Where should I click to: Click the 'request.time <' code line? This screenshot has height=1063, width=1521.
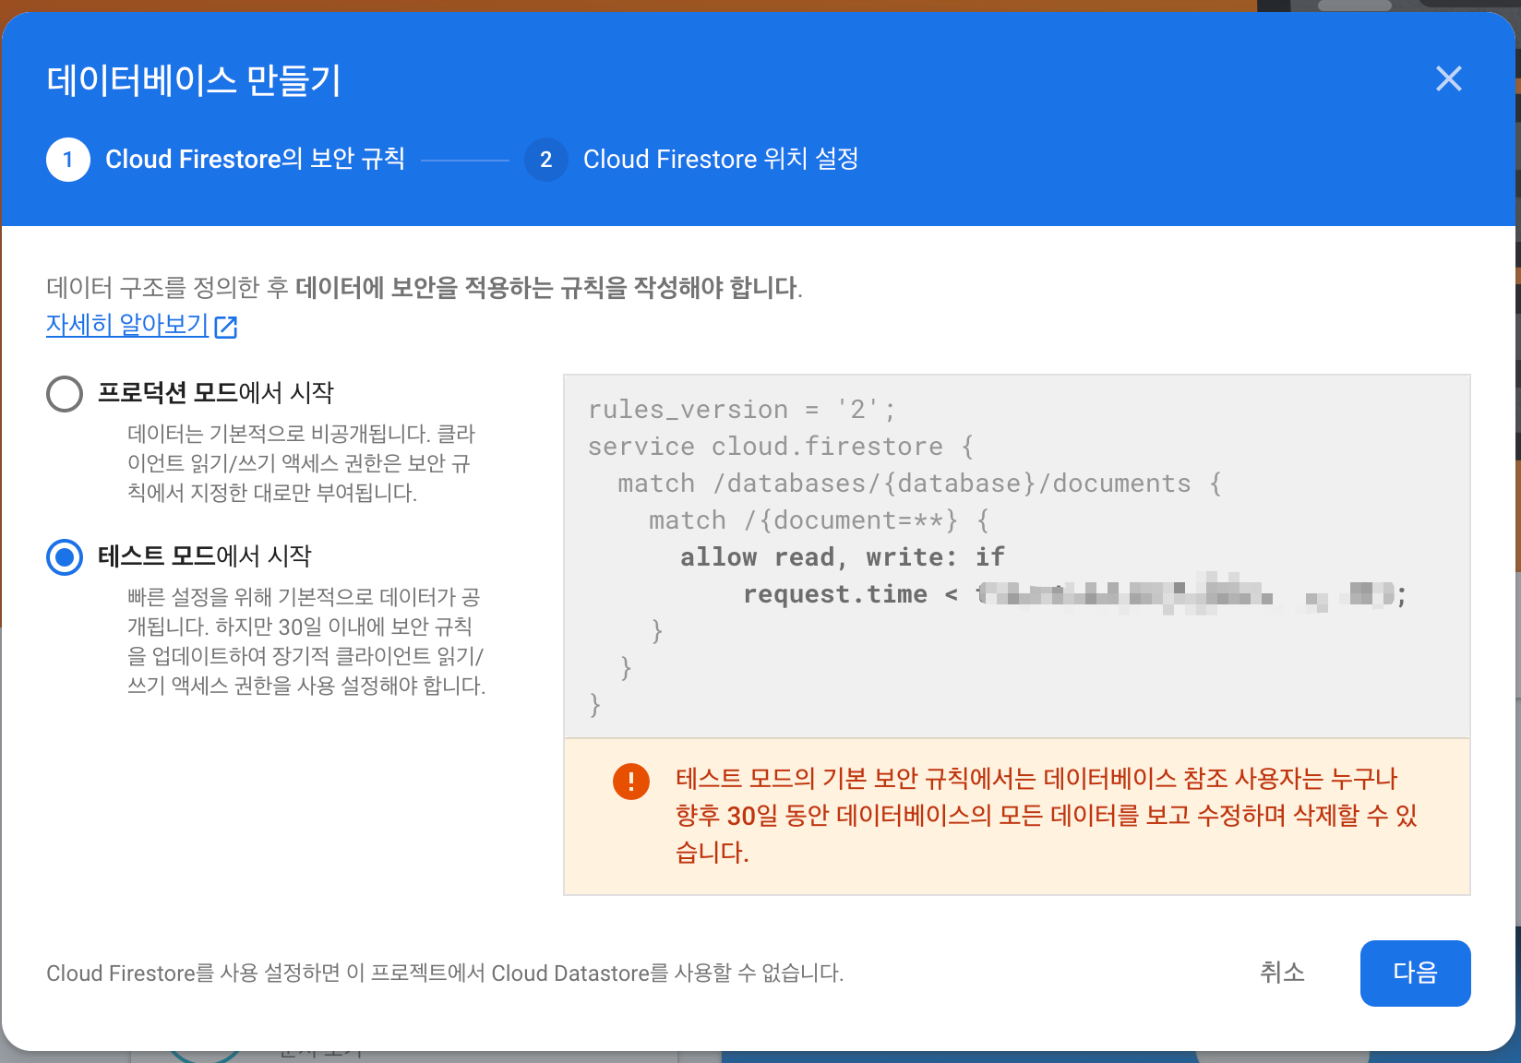tap(1075, 593)
